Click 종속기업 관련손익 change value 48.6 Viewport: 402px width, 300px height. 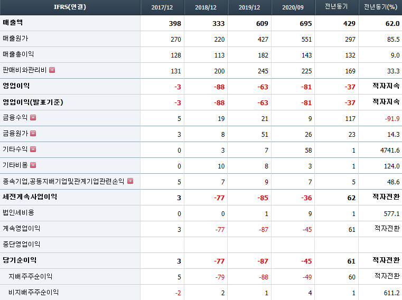393,182
